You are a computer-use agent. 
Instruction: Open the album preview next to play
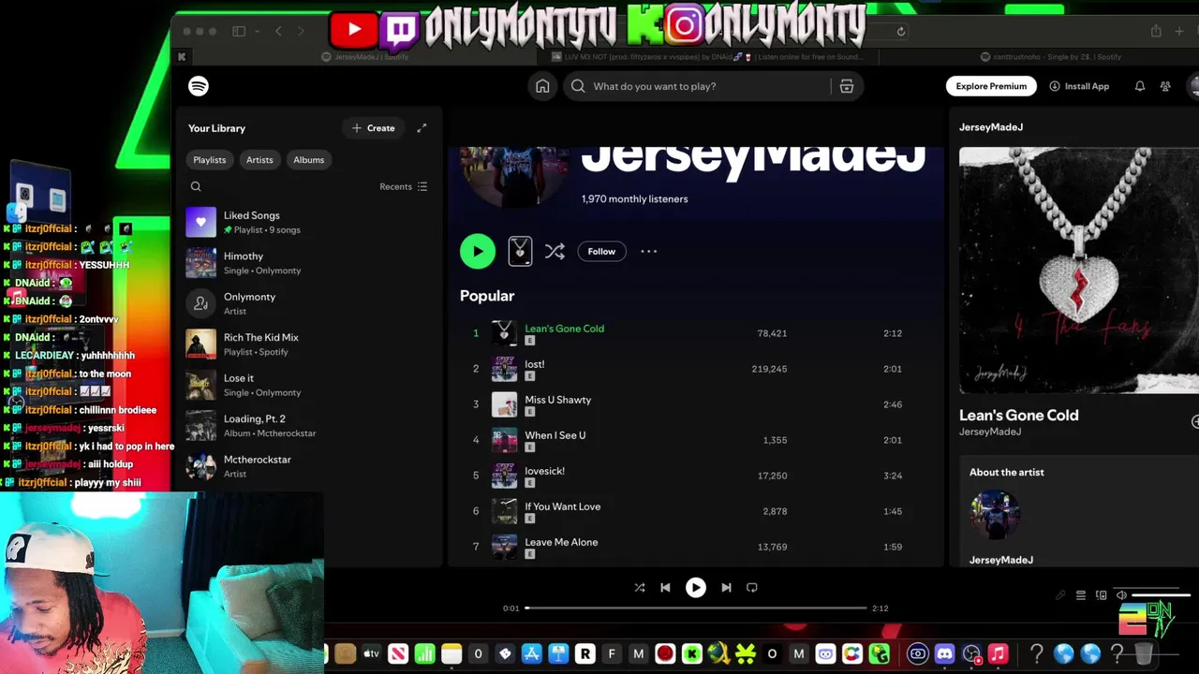tap(520, 251)
